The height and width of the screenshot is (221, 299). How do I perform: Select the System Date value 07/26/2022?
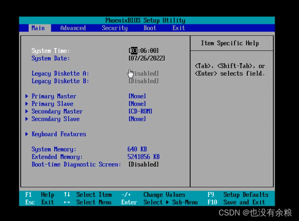tap(147, 58)
